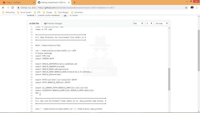The image size is (200, 113).
Task: Click the 'export ORACLE_HOSTNAME' line
Action: 56,64
